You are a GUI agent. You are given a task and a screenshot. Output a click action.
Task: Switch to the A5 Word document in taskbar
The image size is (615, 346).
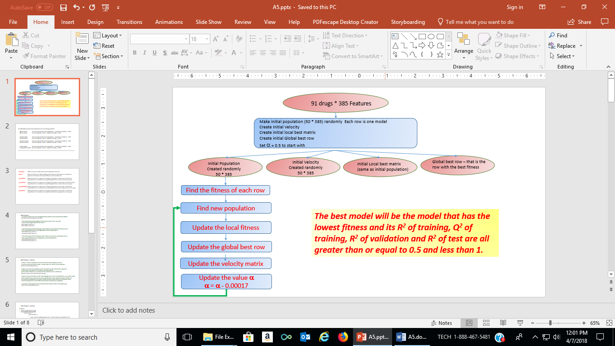click(x=412, y=337)
